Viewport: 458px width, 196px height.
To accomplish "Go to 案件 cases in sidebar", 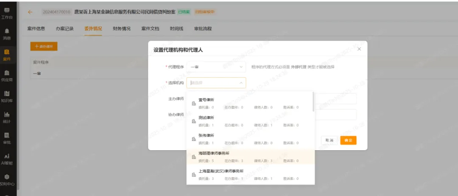I will (x=7, y=55).
